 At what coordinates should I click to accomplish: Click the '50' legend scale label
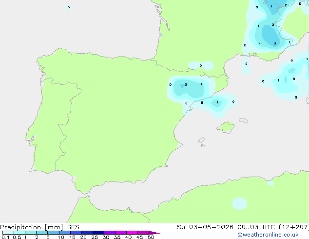coord(151,237)
